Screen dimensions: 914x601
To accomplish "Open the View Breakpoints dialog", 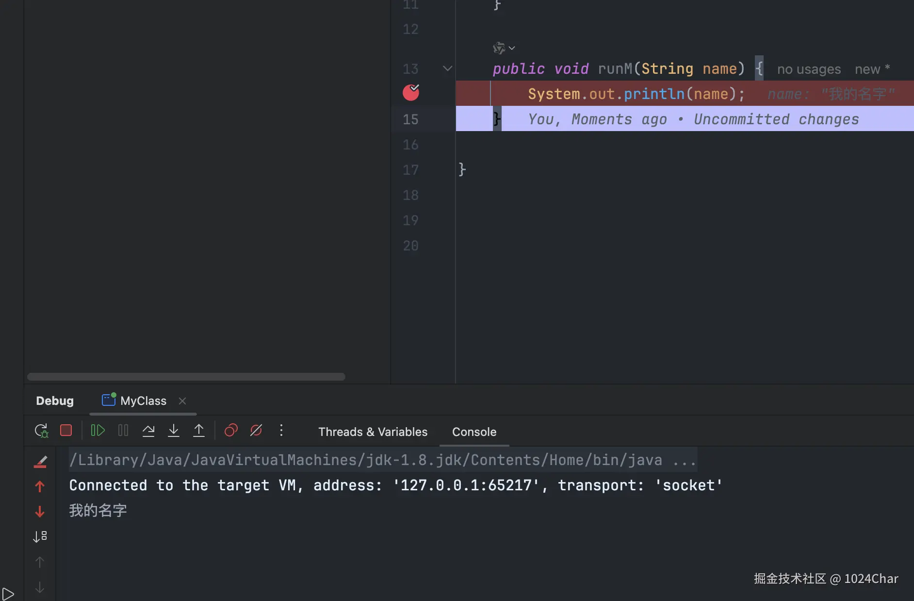I will coord(231,431).
